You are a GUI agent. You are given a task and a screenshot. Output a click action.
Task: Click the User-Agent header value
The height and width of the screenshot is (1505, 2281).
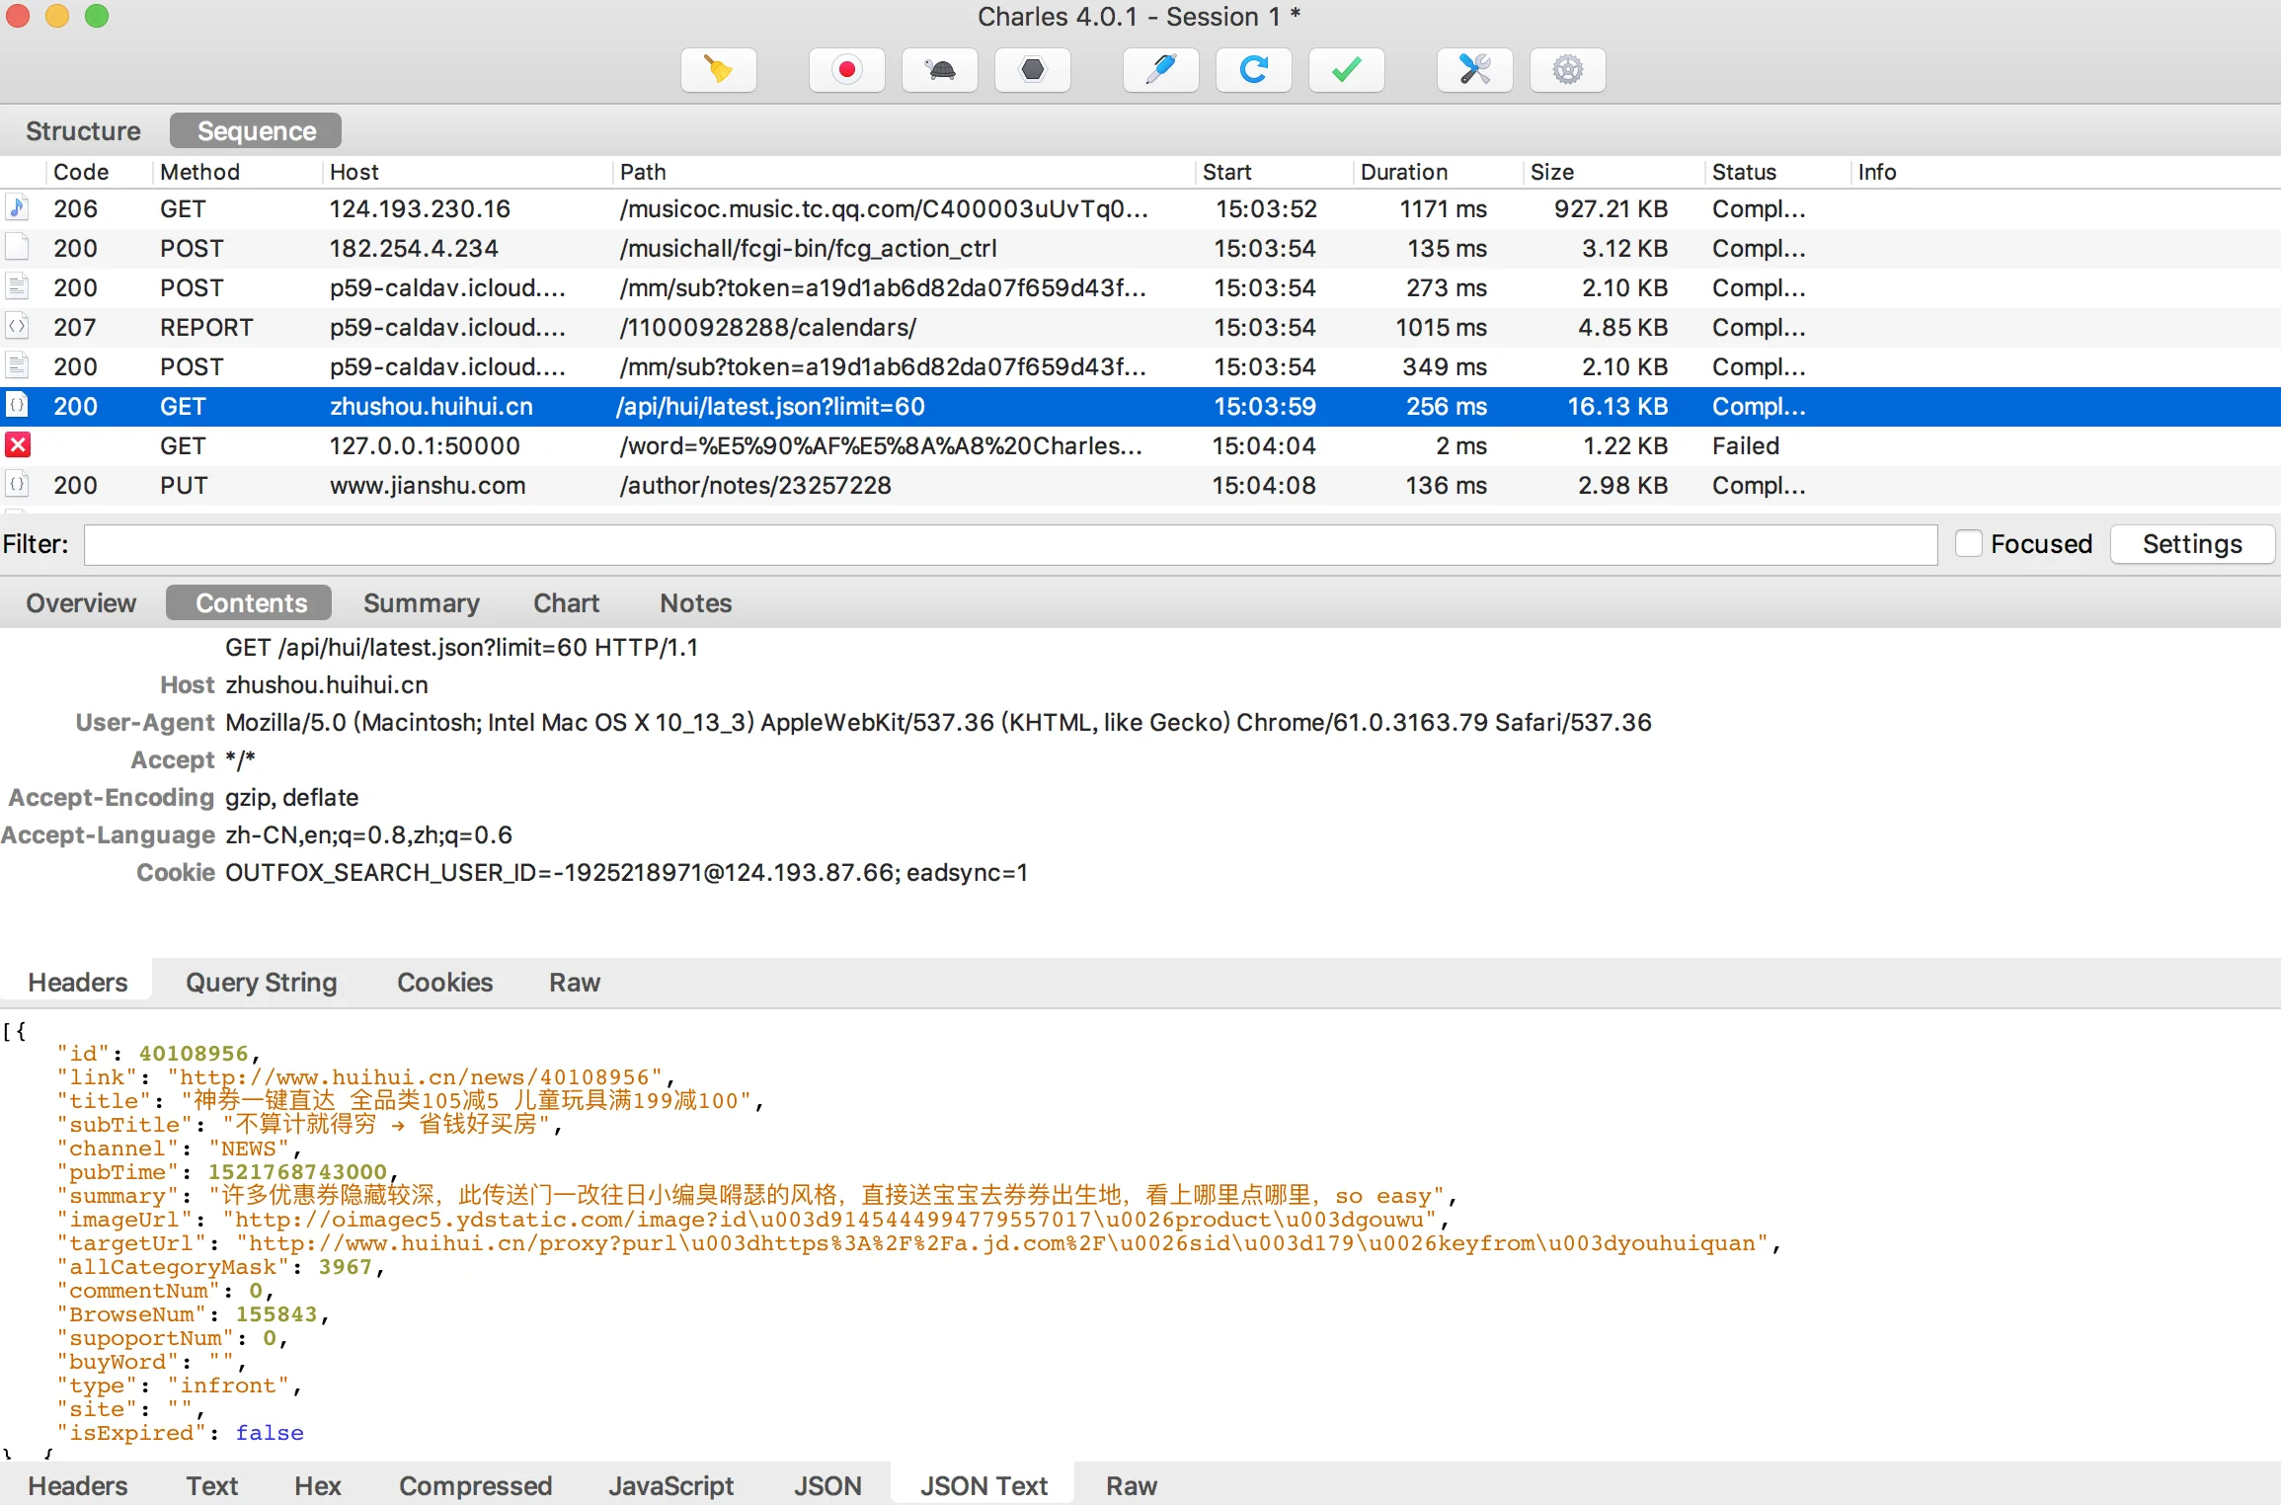[x=938, y=722]
